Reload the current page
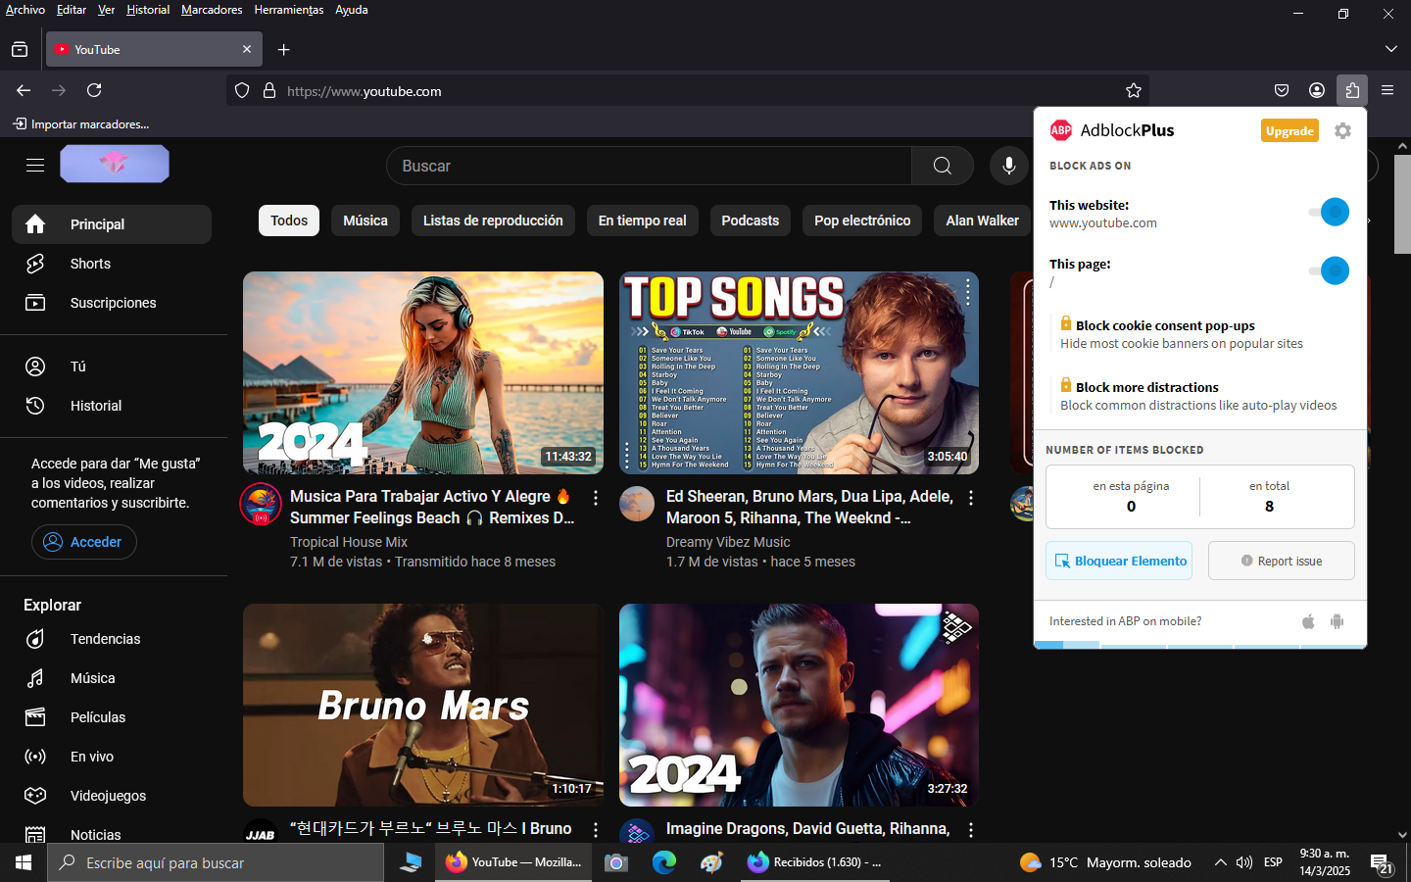Viewport: 1411px width, 882px height. pos(94,90)
